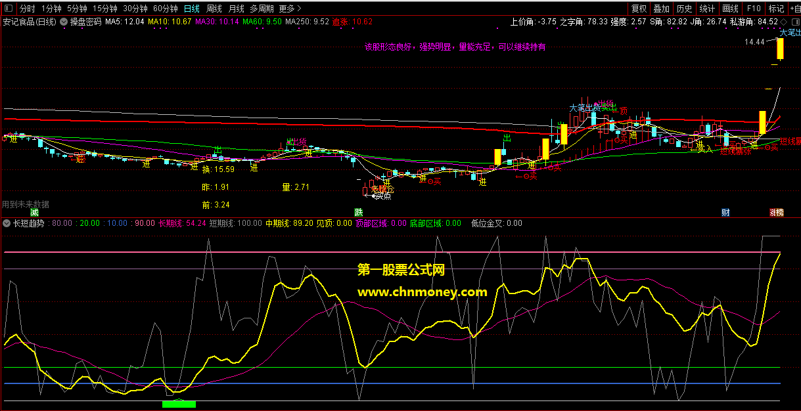Click the MA5: 12.04 value

pos(124,22)
